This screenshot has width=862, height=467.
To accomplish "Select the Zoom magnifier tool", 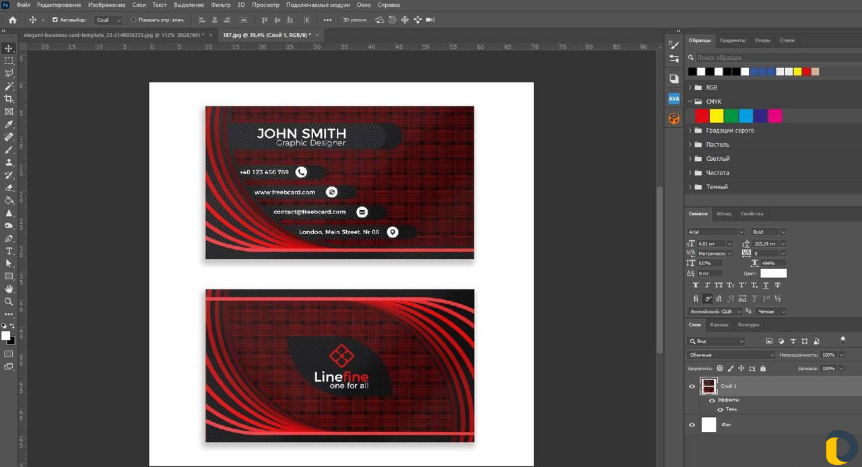I will [9, 301].
